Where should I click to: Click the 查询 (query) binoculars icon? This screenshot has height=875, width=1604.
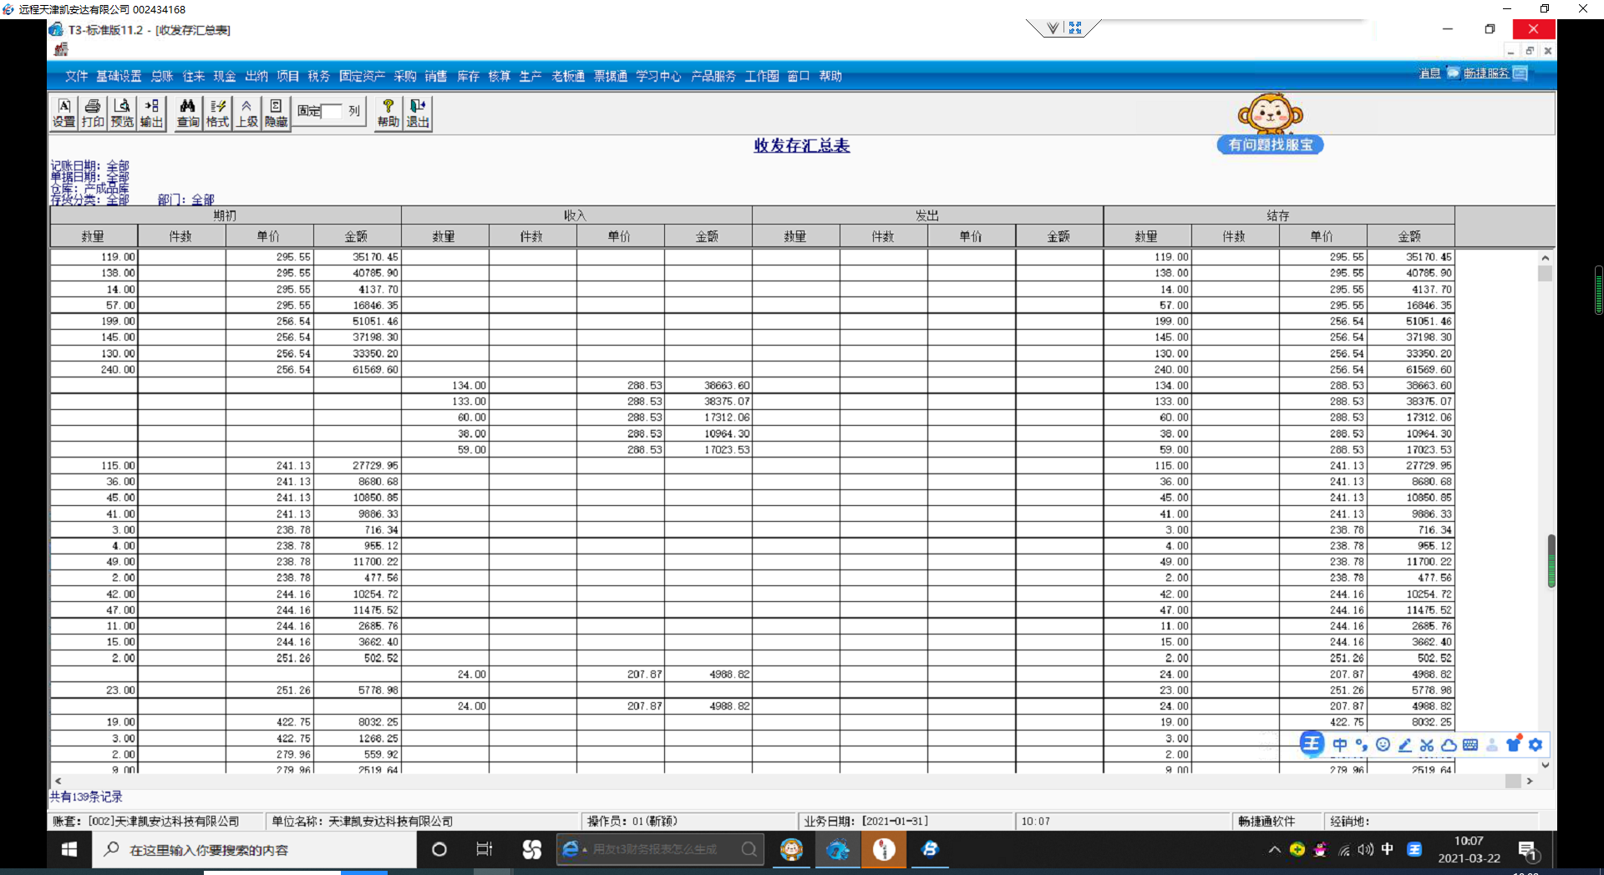[x=188, y=113]
